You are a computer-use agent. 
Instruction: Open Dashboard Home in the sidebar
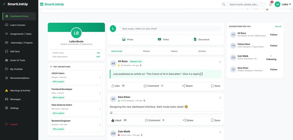[x=19, y=16]
